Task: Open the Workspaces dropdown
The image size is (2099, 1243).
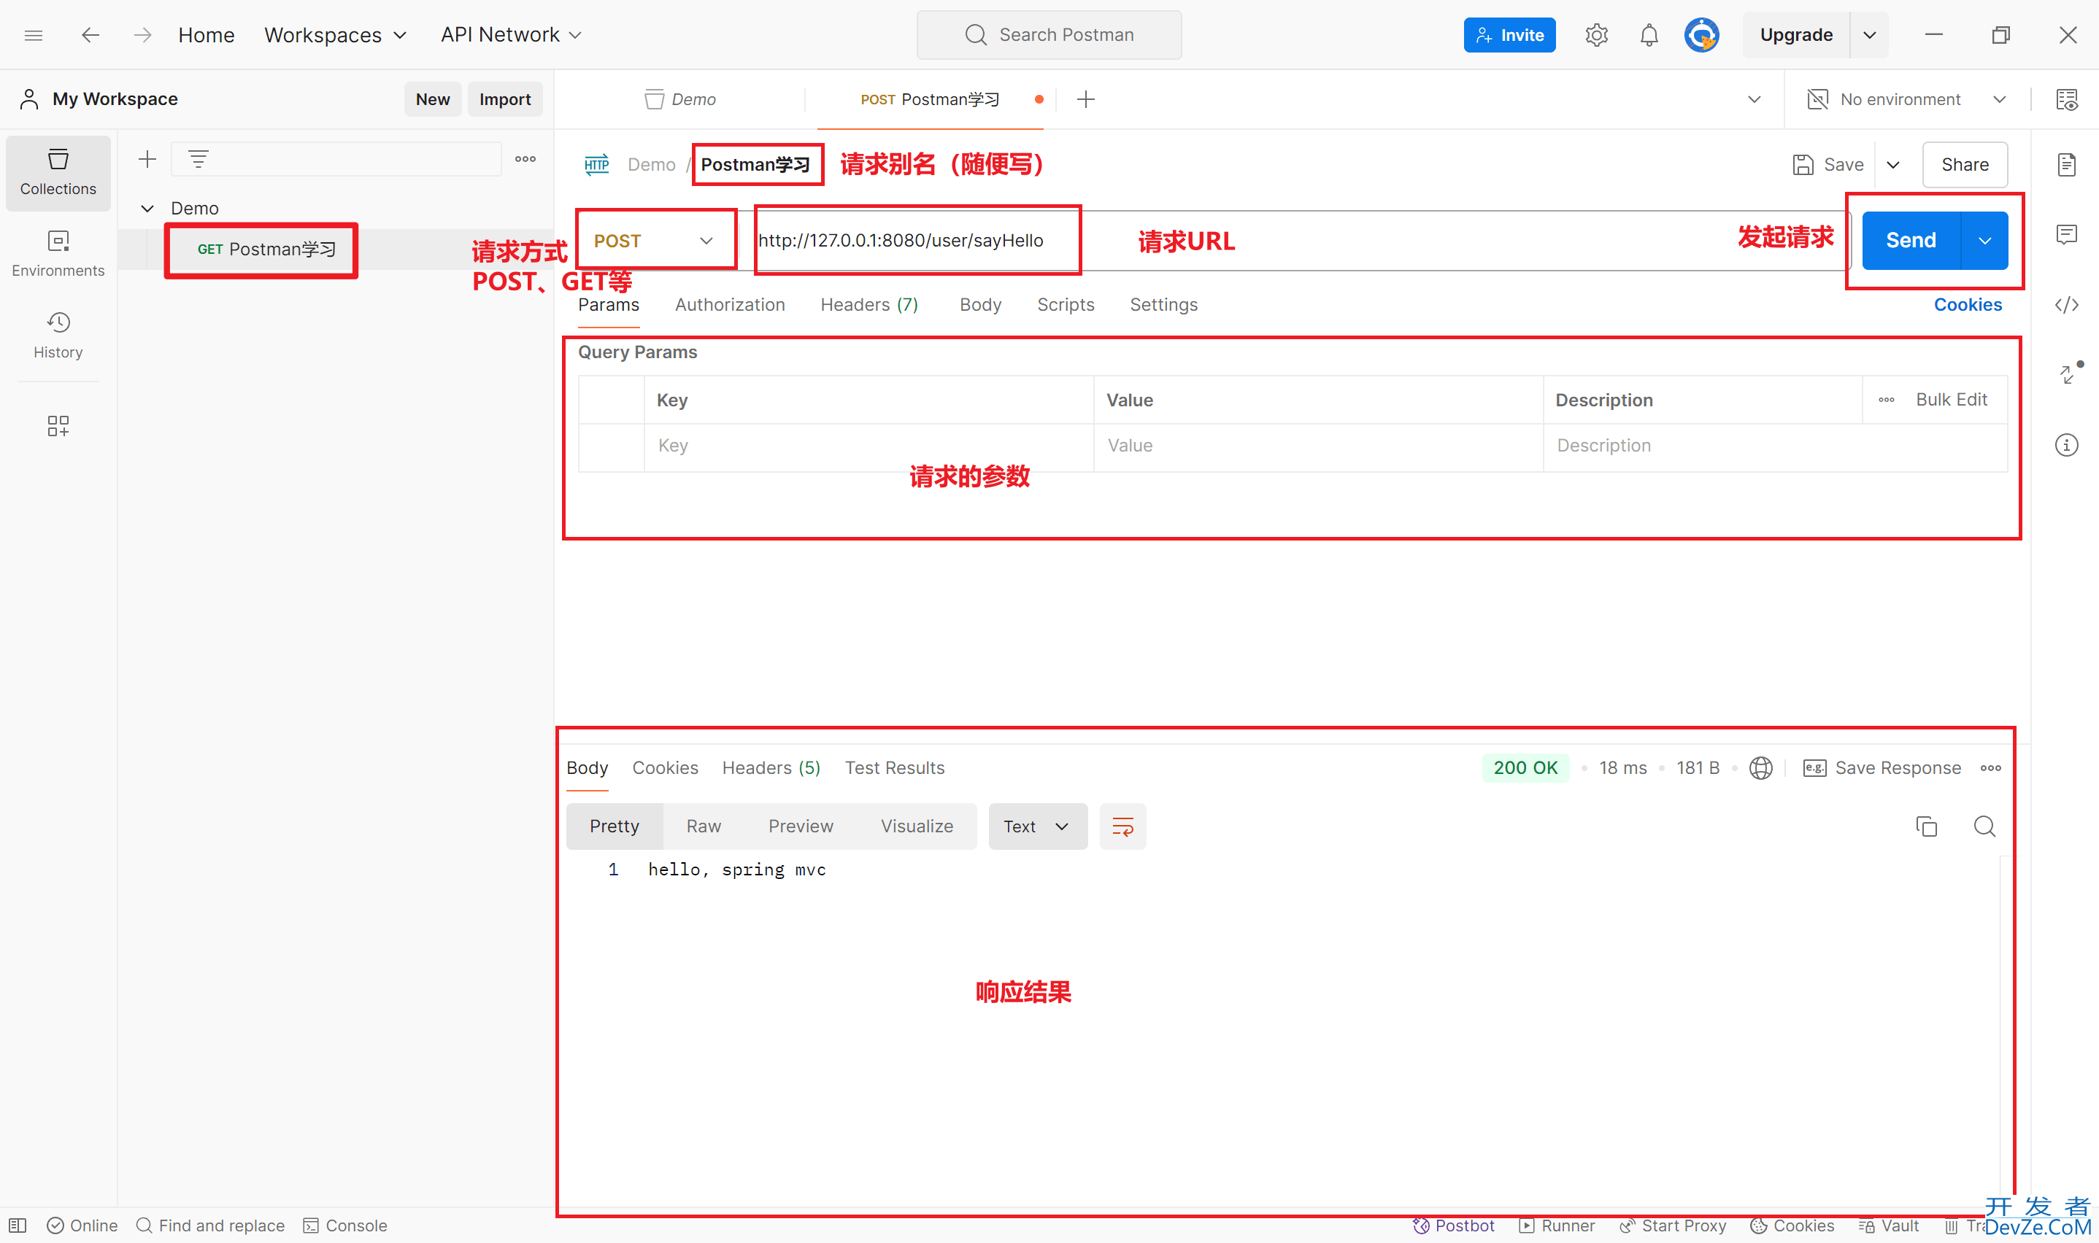Action: point(335,35)
